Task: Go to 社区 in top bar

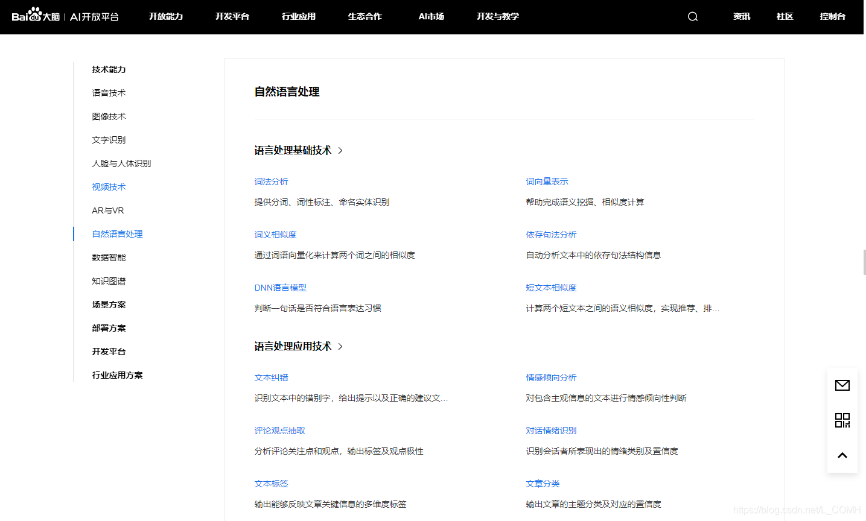Action: 785,16
